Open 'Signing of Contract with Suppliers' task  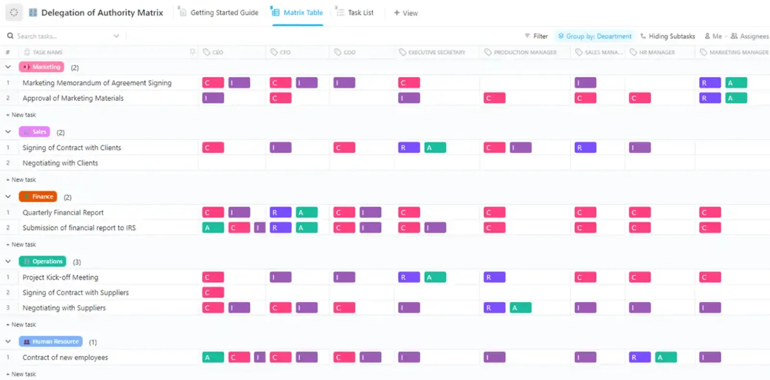point(76,292)
